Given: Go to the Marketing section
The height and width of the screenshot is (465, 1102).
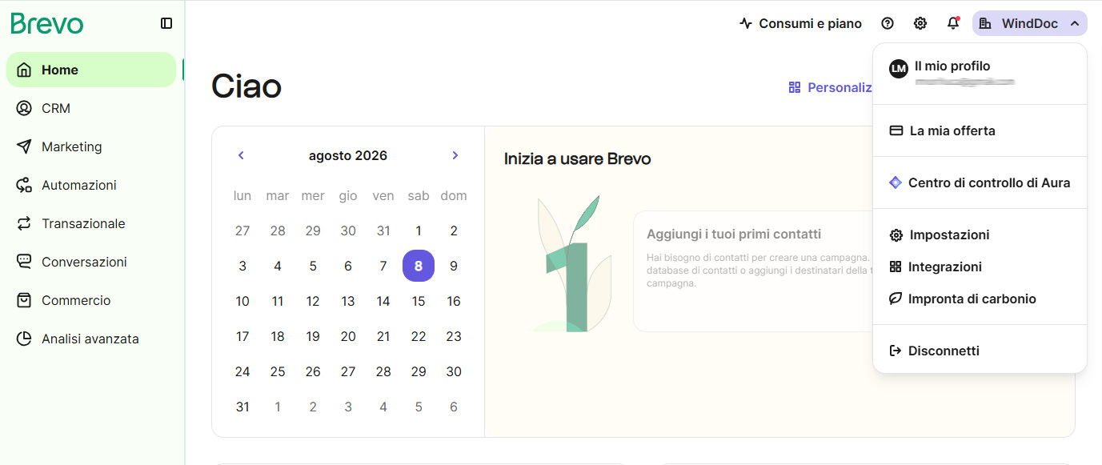Looking at the screenshot, I should [x=91, y=146].
